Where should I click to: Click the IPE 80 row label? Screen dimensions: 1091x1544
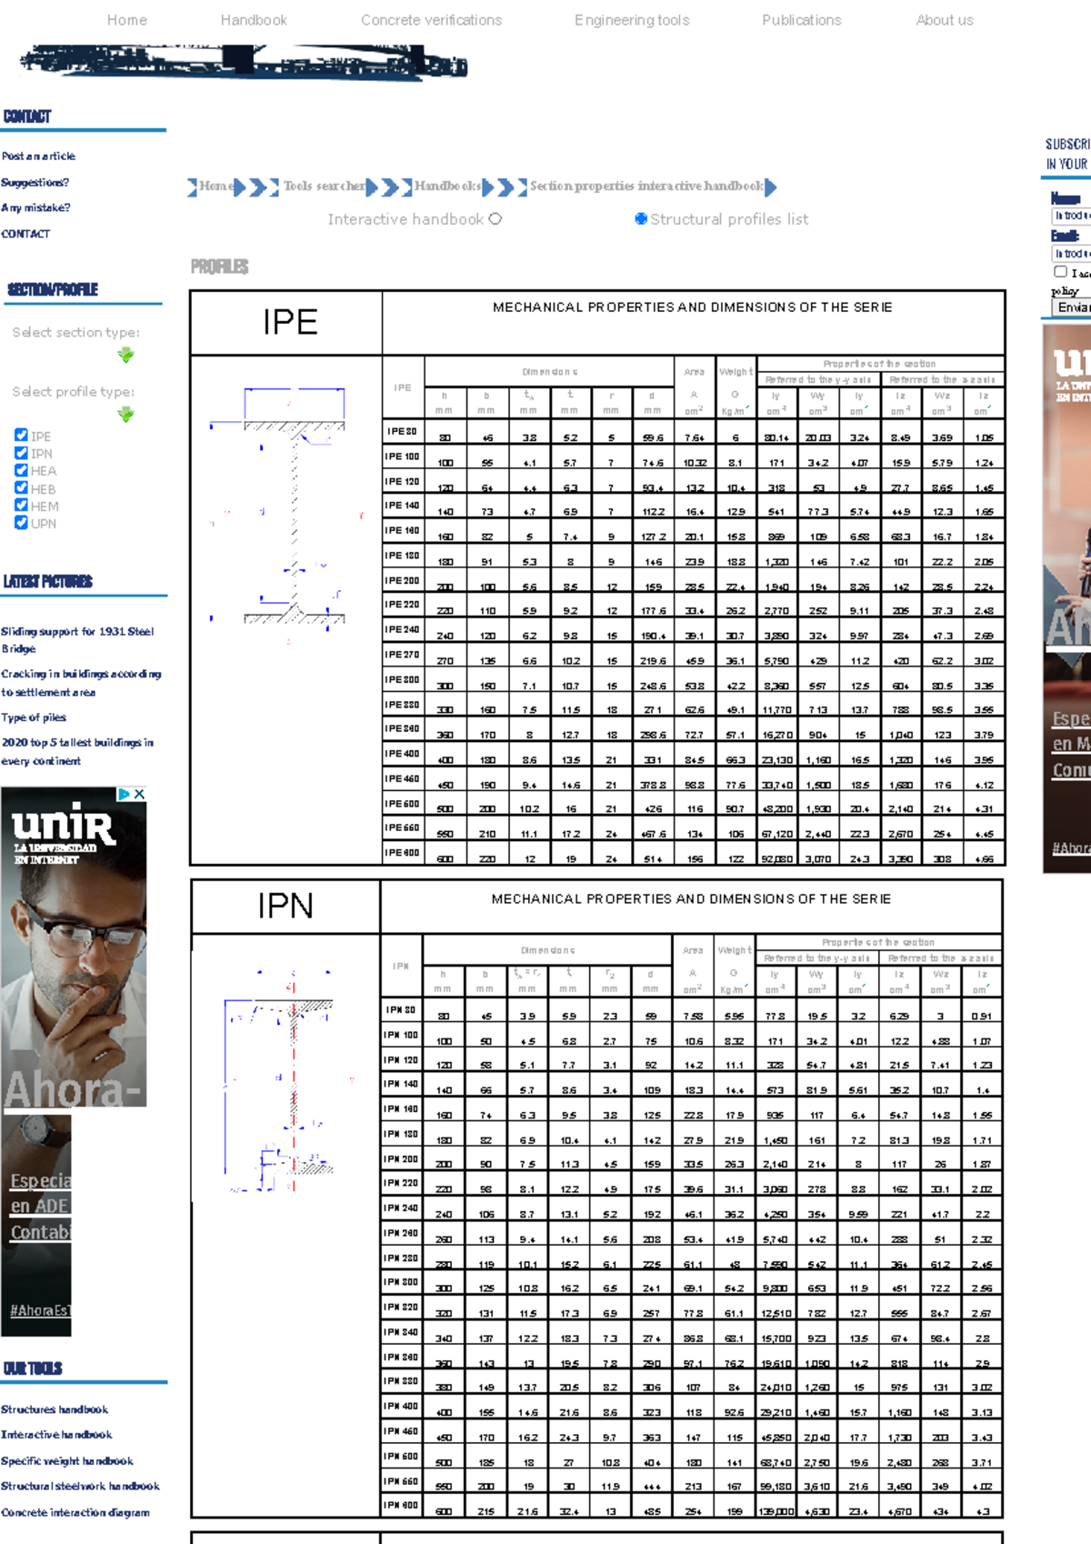[402, 431]
